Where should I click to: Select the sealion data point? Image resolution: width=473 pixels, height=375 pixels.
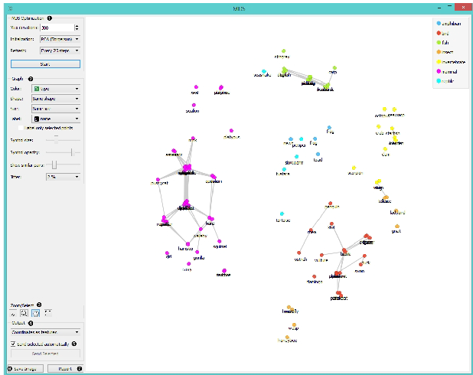click(194, 105)
